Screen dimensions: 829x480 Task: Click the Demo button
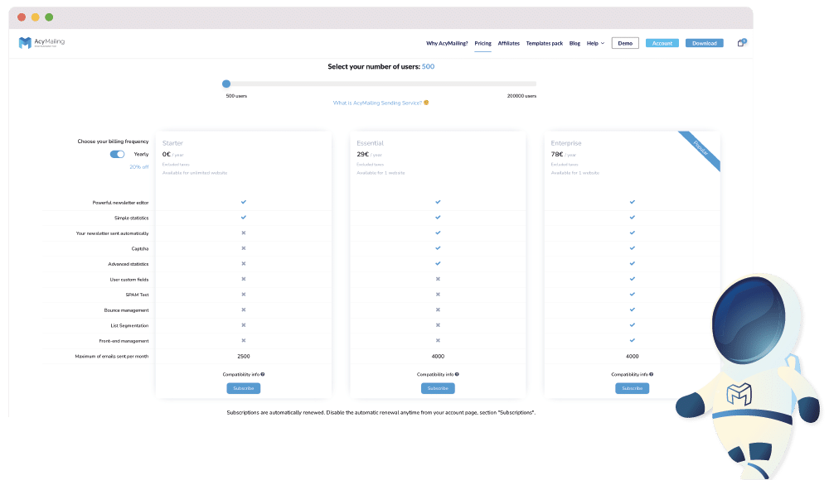coord(625,43)
